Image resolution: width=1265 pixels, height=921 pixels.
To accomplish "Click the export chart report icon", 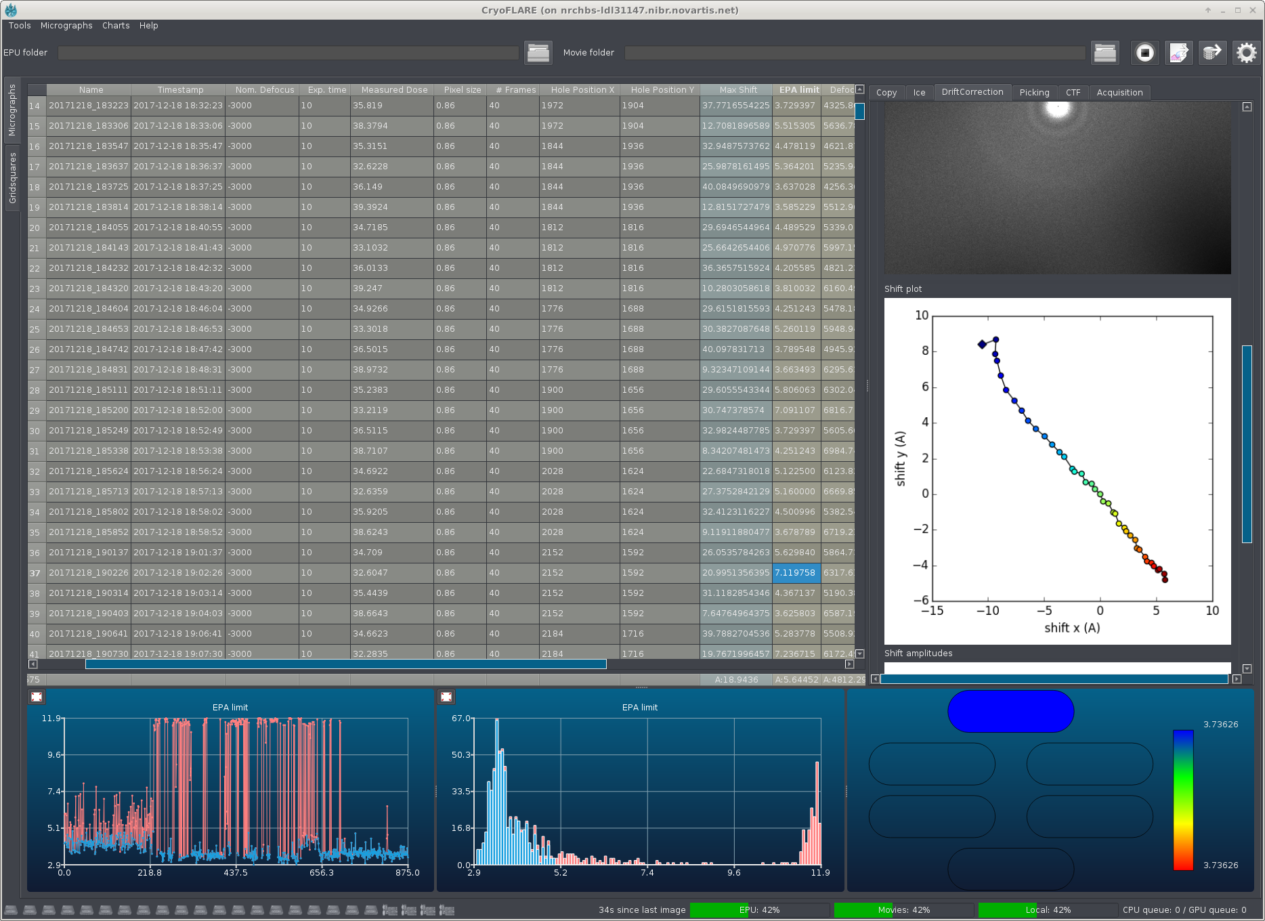I will 1178,53.
